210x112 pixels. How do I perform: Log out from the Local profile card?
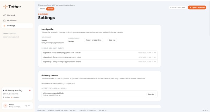(x=112, y=40)
